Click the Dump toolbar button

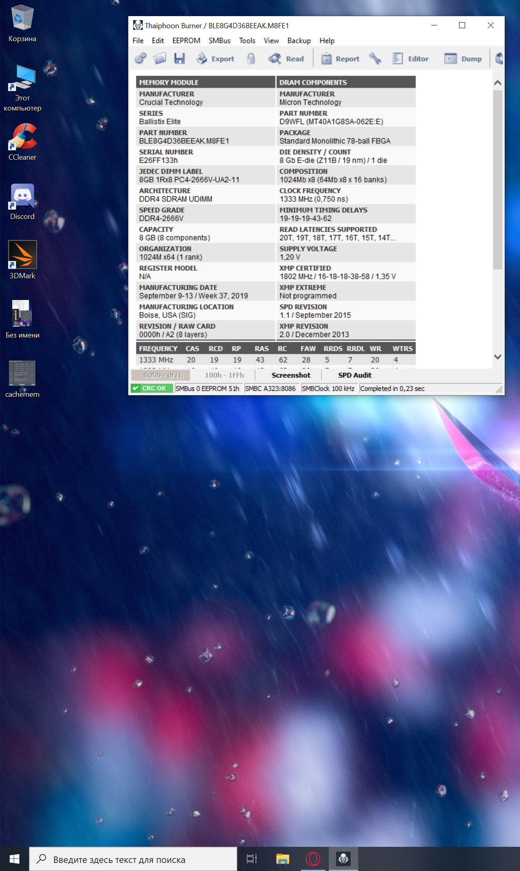click(463, 58)
